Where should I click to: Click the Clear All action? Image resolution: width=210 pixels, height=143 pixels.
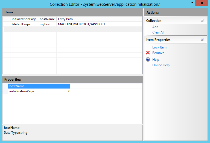tap(158, 32)
